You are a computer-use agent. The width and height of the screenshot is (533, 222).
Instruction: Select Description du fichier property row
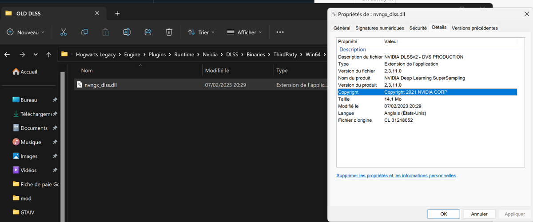pyautogui.click(x=427, y=57)
